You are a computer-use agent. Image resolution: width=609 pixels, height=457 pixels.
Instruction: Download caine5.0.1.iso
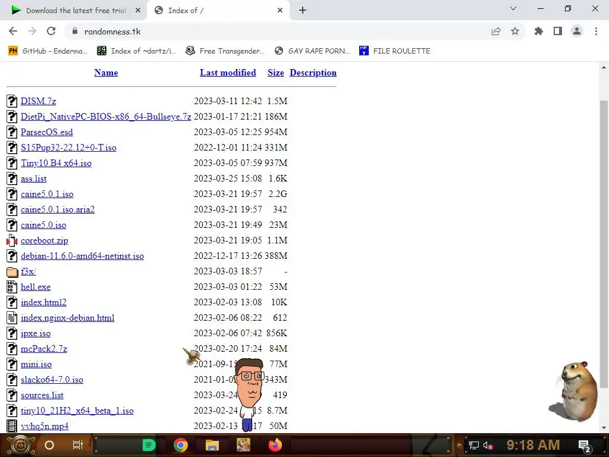pos(47,194)
